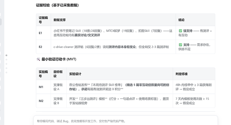Screen dimensions: 231x125
Task: Click the green check icon in the E2 row
Action: tap(180, 45)
